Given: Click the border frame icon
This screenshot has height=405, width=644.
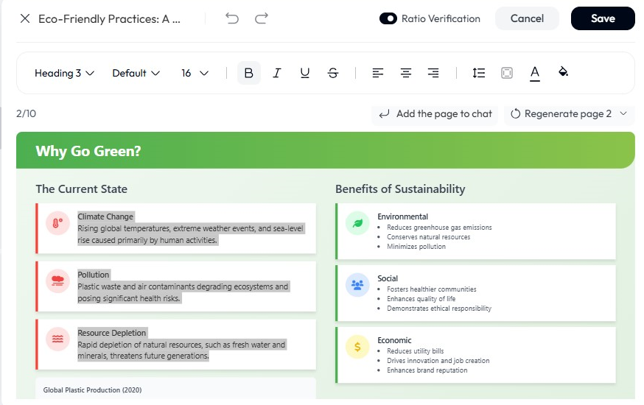Looking at the screenshot, I should point(507,73).
